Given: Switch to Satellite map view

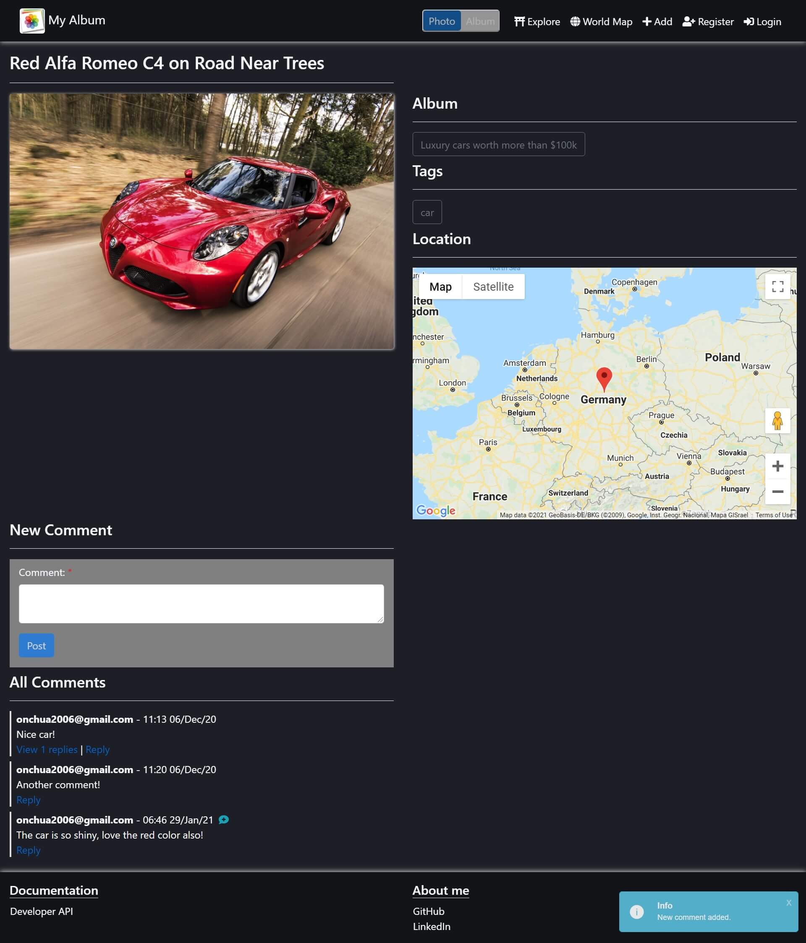Looking at the screenshot, I should [x=493, y=286].
